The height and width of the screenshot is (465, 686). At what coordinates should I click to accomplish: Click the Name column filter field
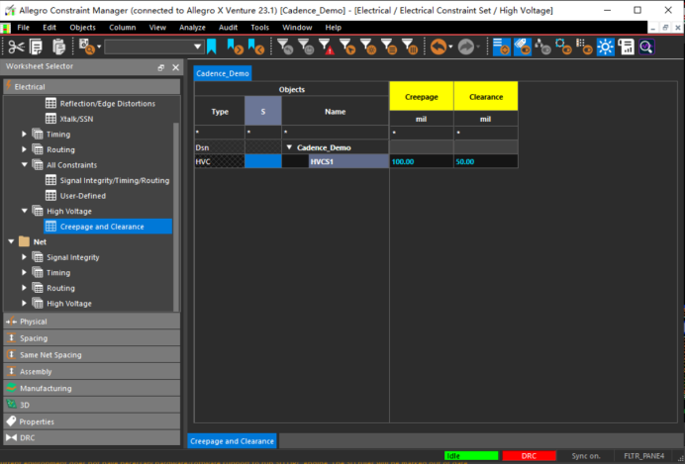[336, 133]
